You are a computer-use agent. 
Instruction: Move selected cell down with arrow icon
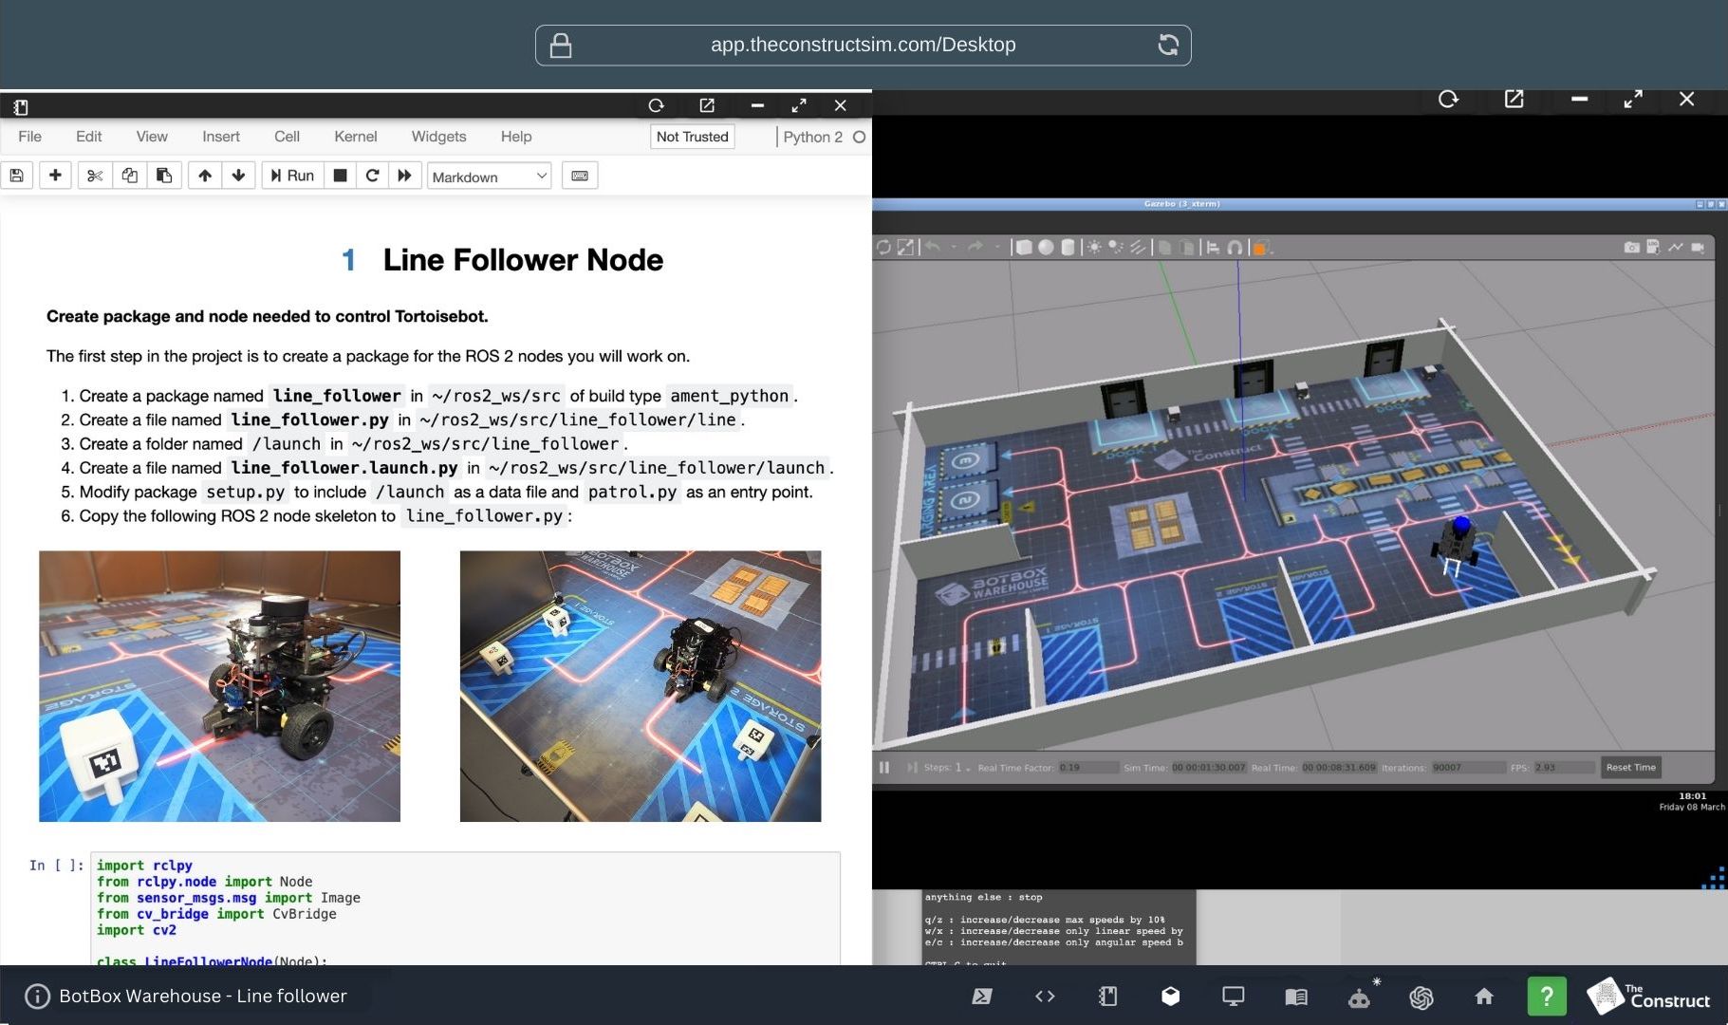coord(238,176)
